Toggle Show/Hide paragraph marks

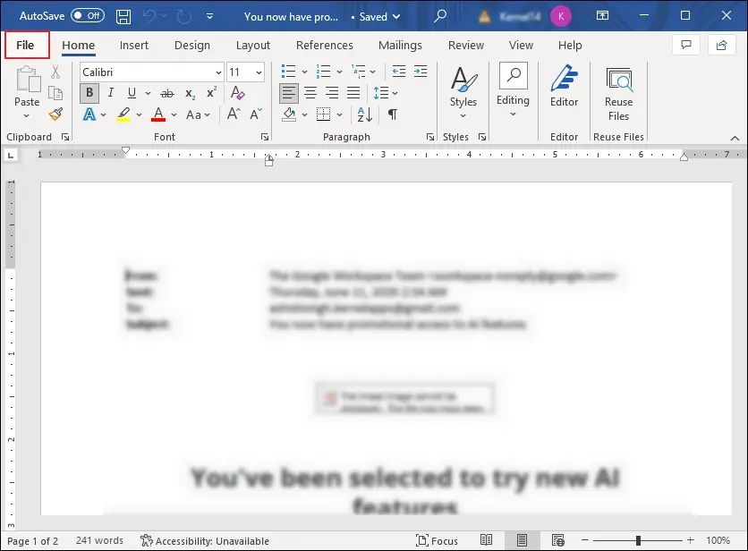[392, 114]
